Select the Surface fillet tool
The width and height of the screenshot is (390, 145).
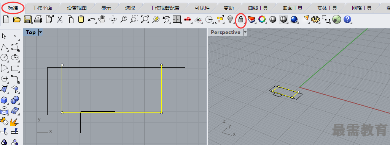coord(15,89)
